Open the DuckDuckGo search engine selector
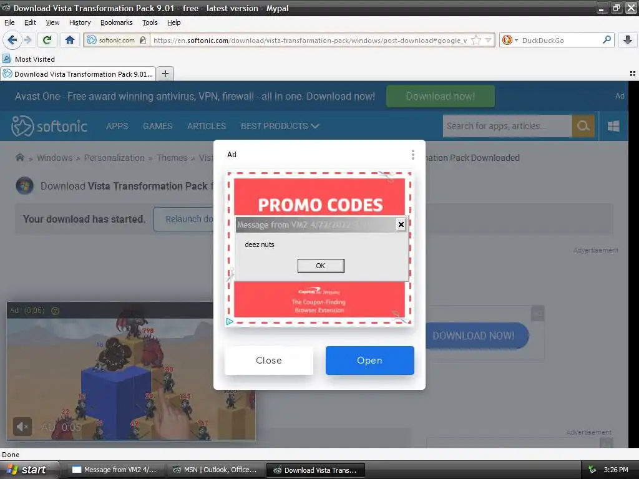639x479 pixels. [510, 40]
